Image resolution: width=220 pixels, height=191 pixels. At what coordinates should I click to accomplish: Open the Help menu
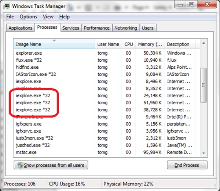coord(64,17)
